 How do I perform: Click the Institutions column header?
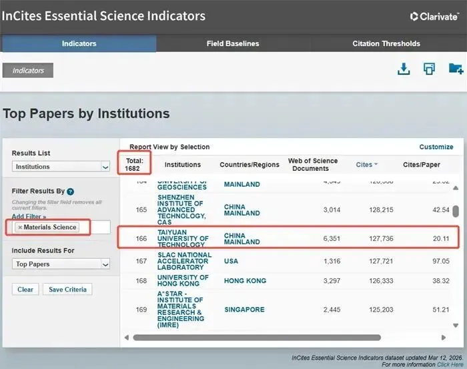tap(183, 165)
